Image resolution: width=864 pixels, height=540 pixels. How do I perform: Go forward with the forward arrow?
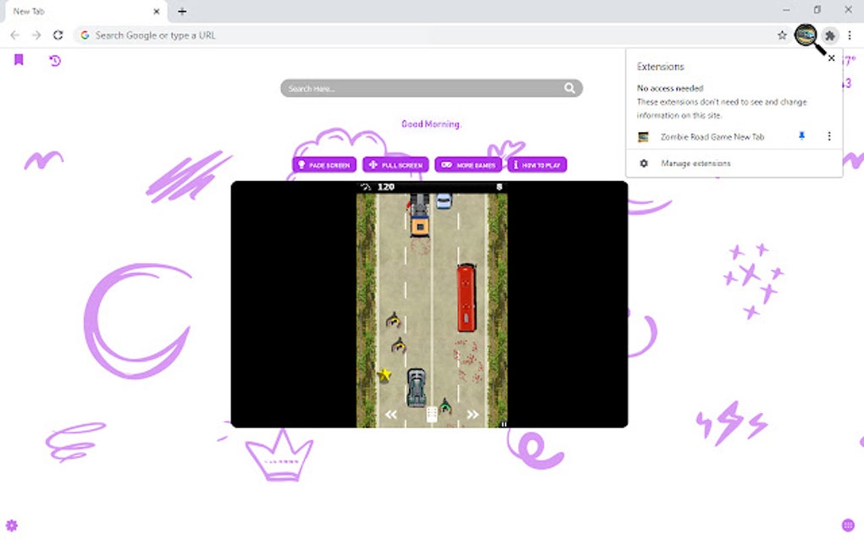(x=36, y=36)
